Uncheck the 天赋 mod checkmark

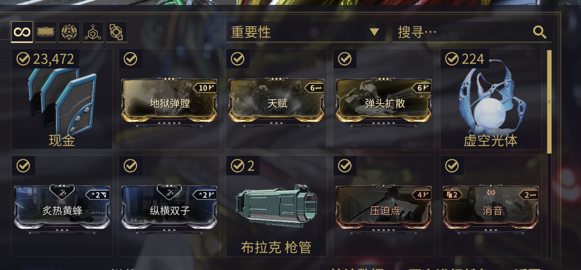click(237, 59)
